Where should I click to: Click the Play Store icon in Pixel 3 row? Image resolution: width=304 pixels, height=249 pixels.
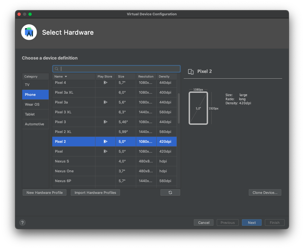pos(106,122)
